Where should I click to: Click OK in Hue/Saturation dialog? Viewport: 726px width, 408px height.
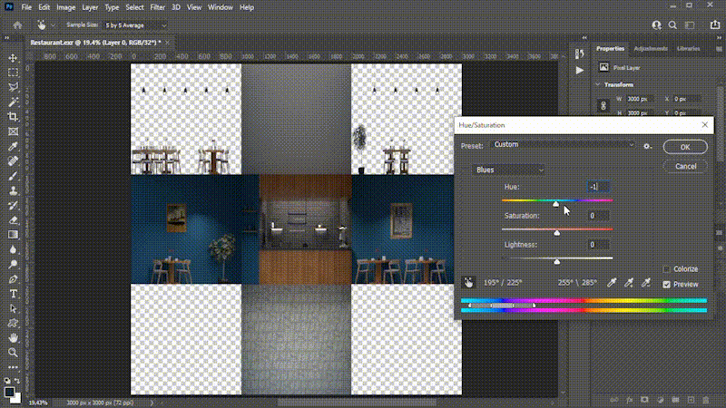click(685, 147)
